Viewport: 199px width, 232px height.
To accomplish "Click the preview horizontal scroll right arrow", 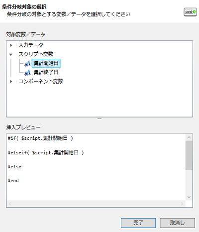I will coord(182,204).
